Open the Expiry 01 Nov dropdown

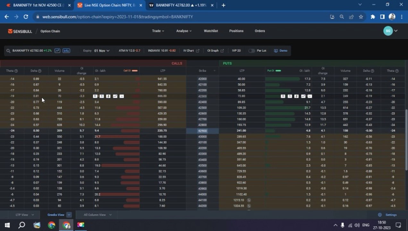tap(102, 51)
